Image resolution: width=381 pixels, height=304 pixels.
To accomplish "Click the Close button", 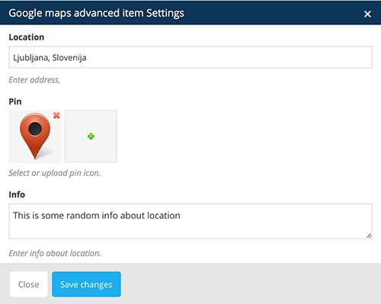I will [x=29, y=284].
